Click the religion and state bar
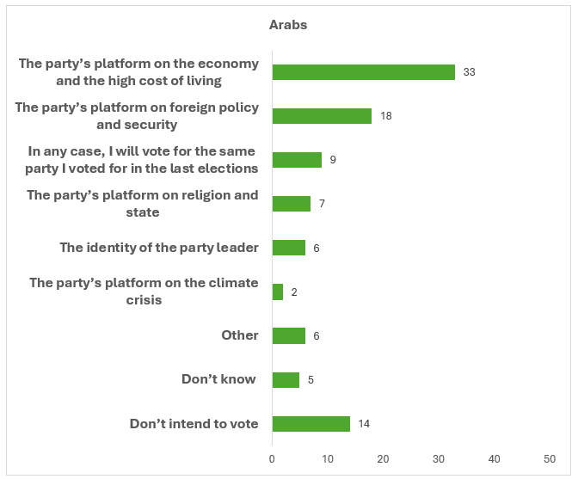This screenshot has height=479, width=578. click(292, 204)
